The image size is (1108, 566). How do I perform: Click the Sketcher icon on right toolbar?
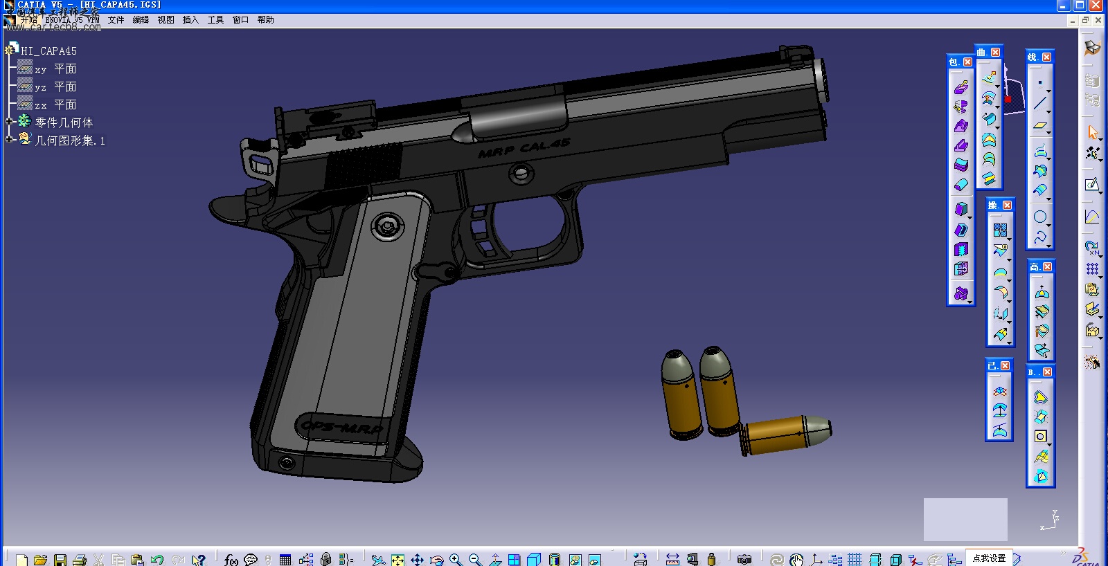1092,184
